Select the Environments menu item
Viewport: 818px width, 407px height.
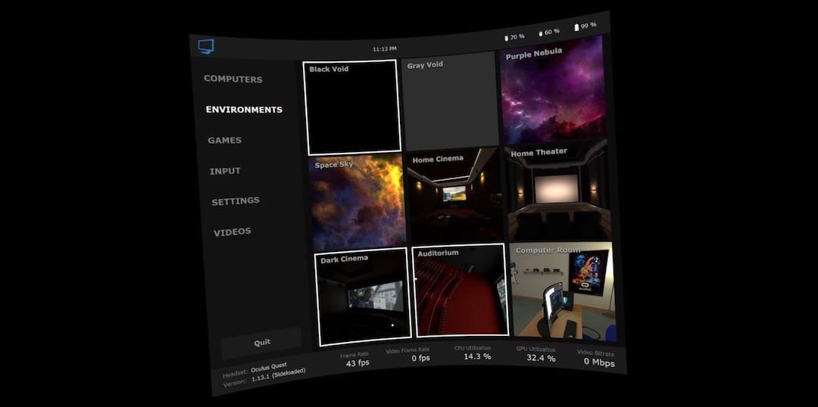click(244, 110)
